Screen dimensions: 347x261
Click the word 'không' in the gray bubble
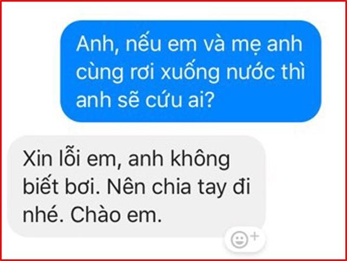pos(200,160)
